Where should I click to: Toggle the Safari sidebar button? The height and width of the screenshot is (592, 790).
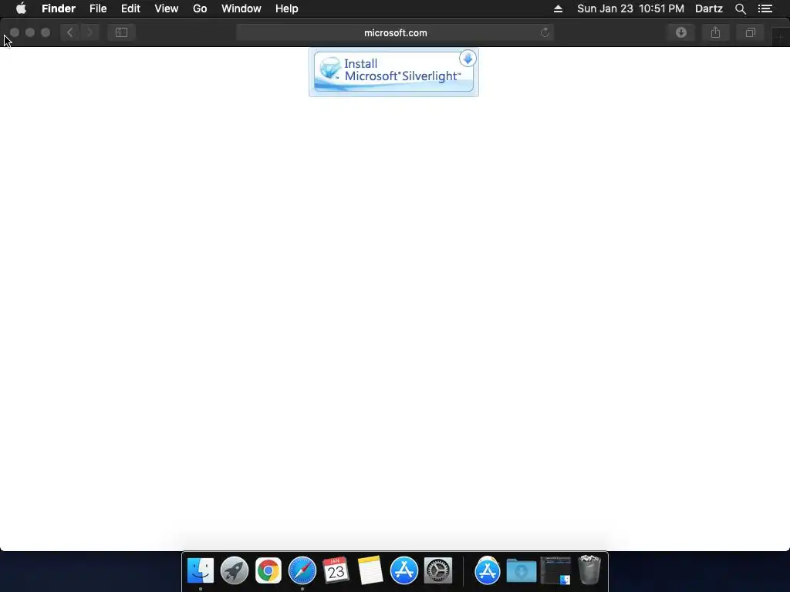point(121,32)
